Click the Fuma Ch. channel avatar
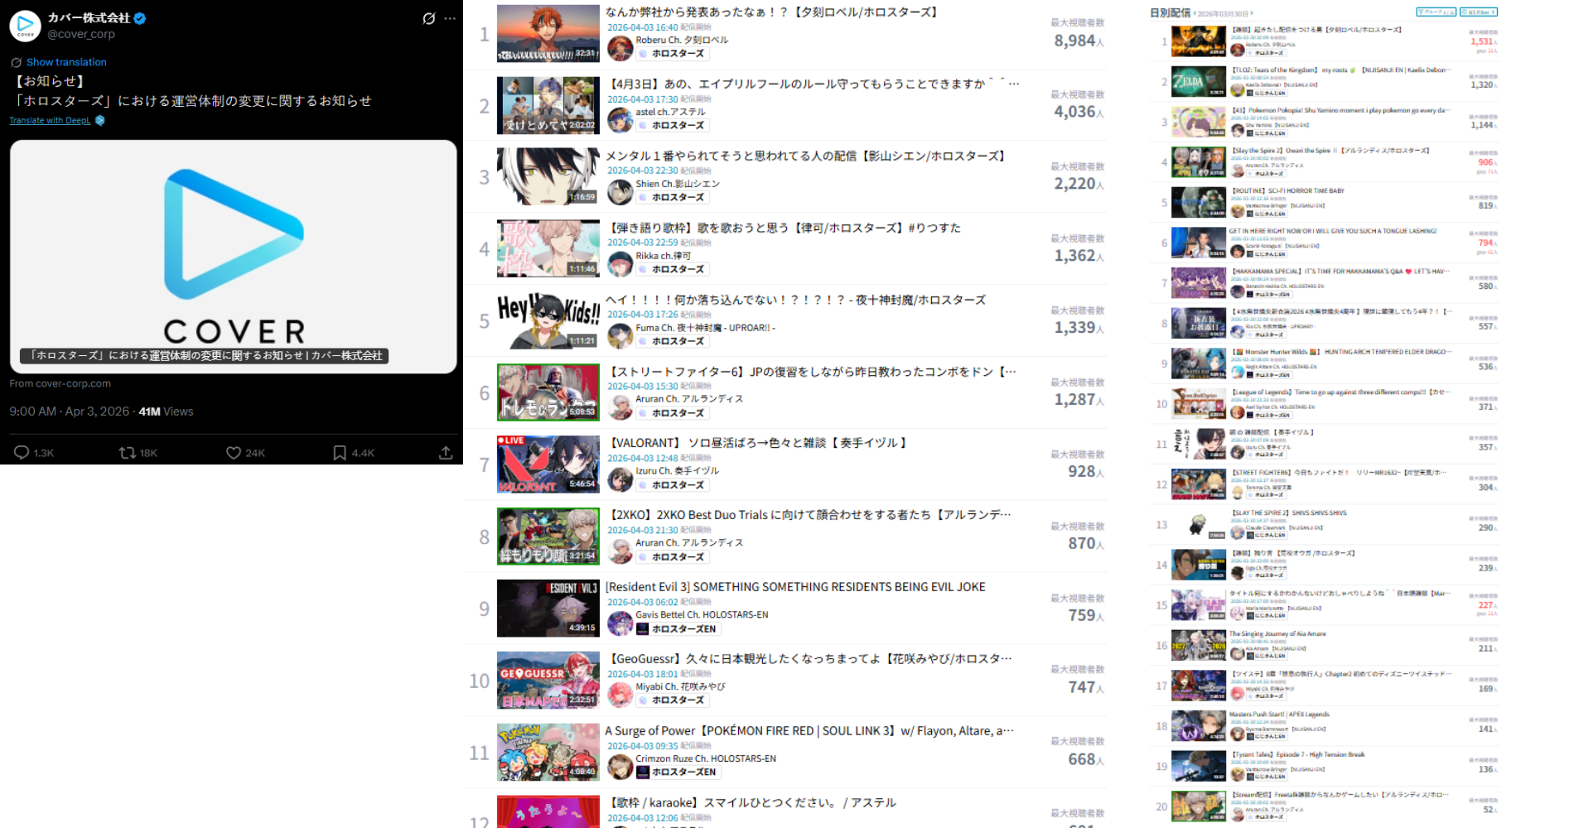Image resolution: width=1574 pixels, height=828 pixels. 620,335
